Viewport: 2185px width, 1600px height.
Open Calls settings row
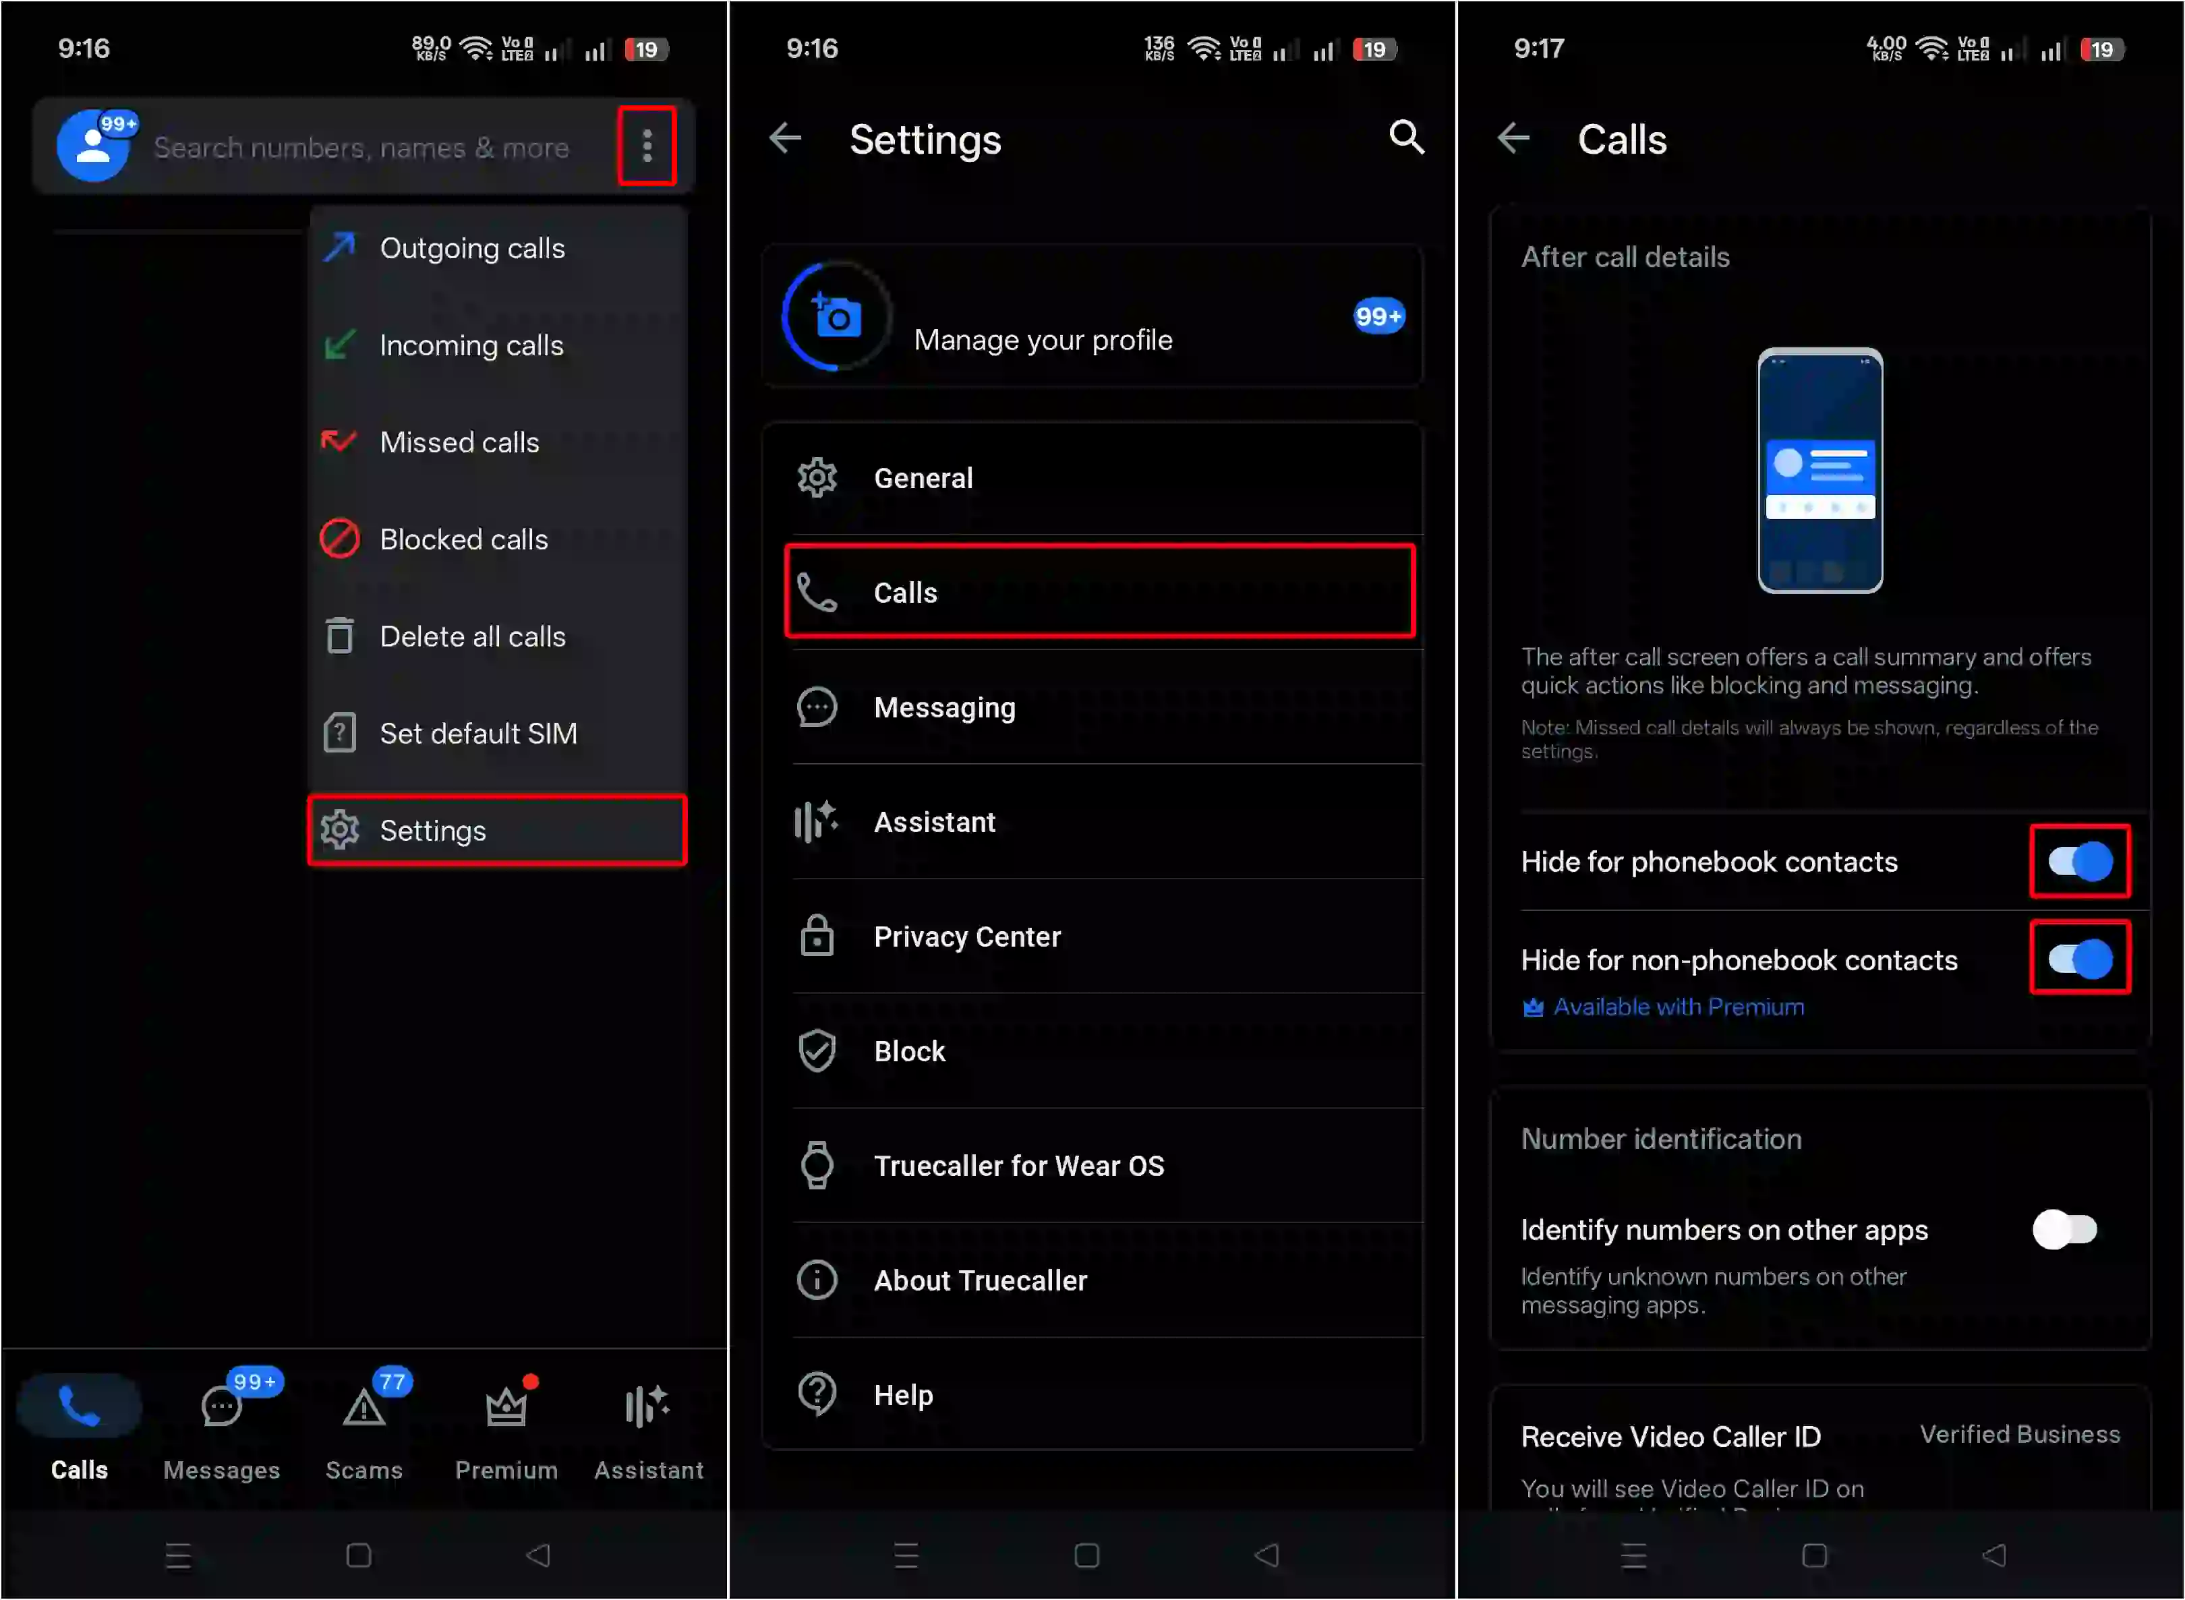point(1099,592)
